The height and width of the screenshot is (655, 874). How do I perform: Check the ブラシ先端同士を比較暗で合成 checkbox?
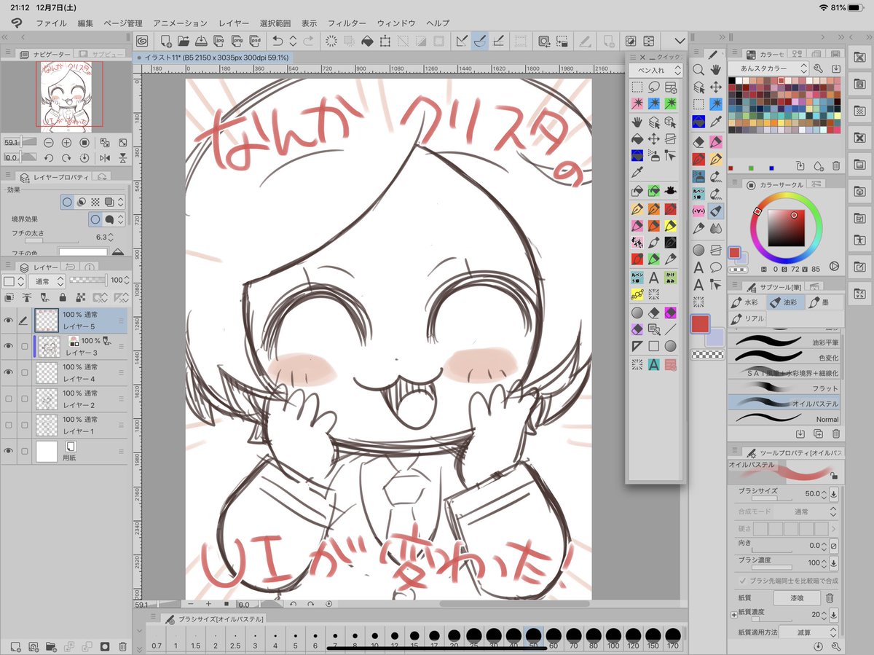[x=742, y=581]
